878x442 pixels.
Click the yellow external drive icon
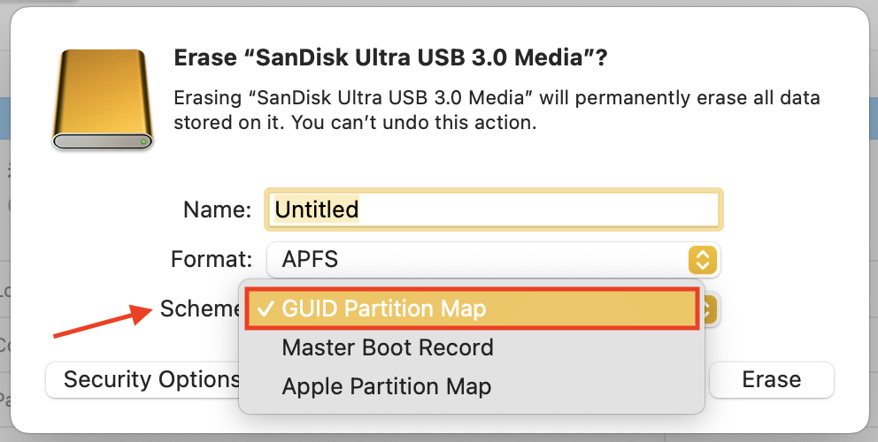[102, 97]
